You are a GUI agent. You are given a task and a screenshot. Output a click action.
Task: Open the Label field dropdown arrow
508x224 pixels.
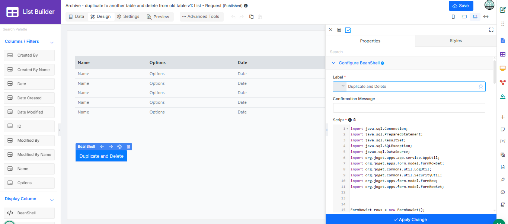pos(343,86)
